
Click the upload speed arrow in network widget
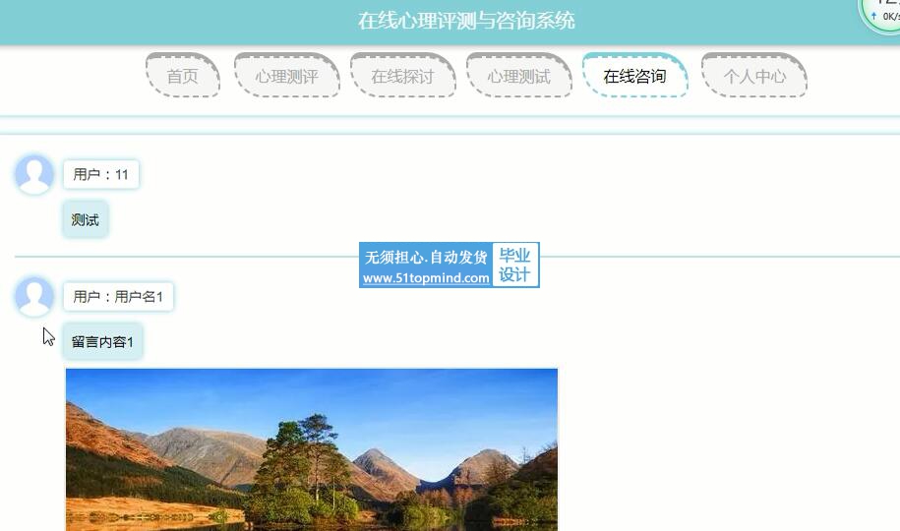[873, 17]
